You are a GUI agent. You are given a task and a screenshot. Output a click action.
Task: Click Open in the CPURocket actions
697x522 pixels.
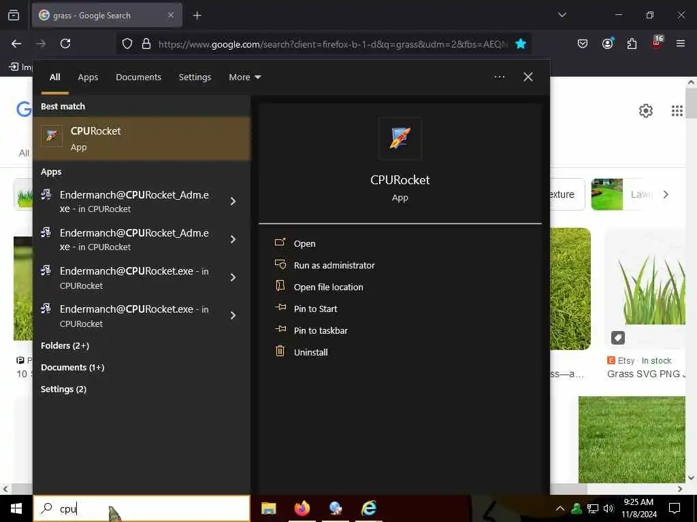[304, 244]
